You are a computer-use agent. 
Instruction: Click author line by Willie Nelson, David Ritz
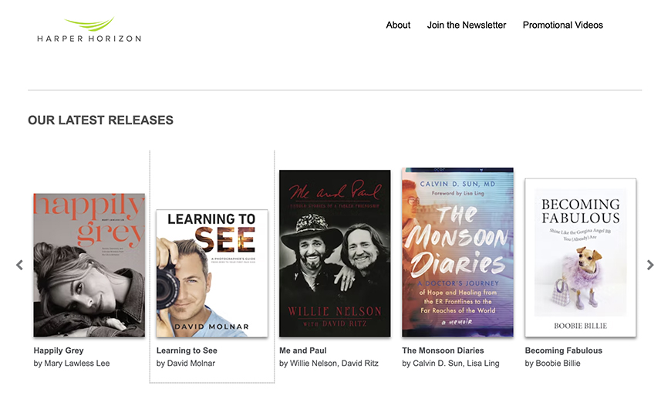point(329,364)
